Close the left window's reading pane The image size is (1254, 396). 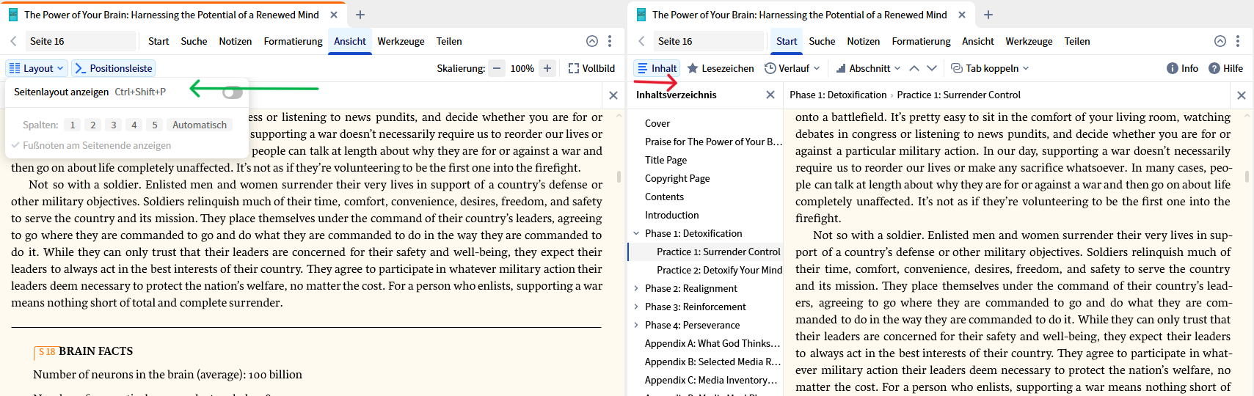pos(613,95)
